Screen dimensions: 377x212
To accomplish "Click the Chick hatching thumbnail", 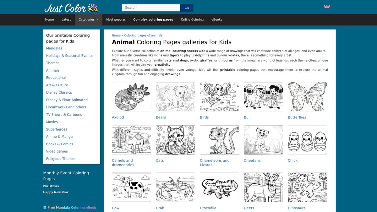I will click(x=307, y=140).
